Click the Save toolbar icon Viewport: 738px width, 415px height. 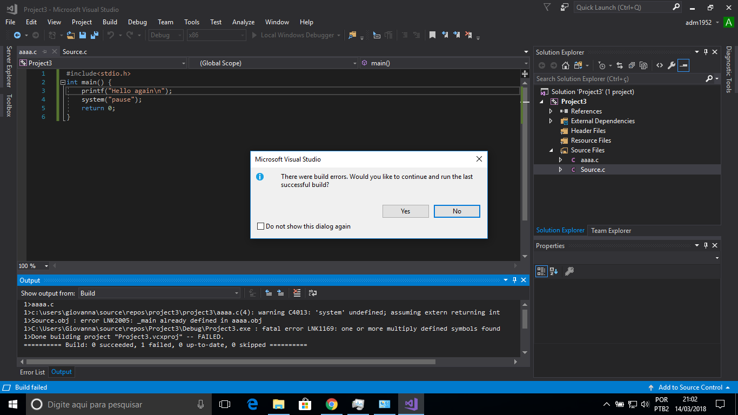tap(83, 35)
